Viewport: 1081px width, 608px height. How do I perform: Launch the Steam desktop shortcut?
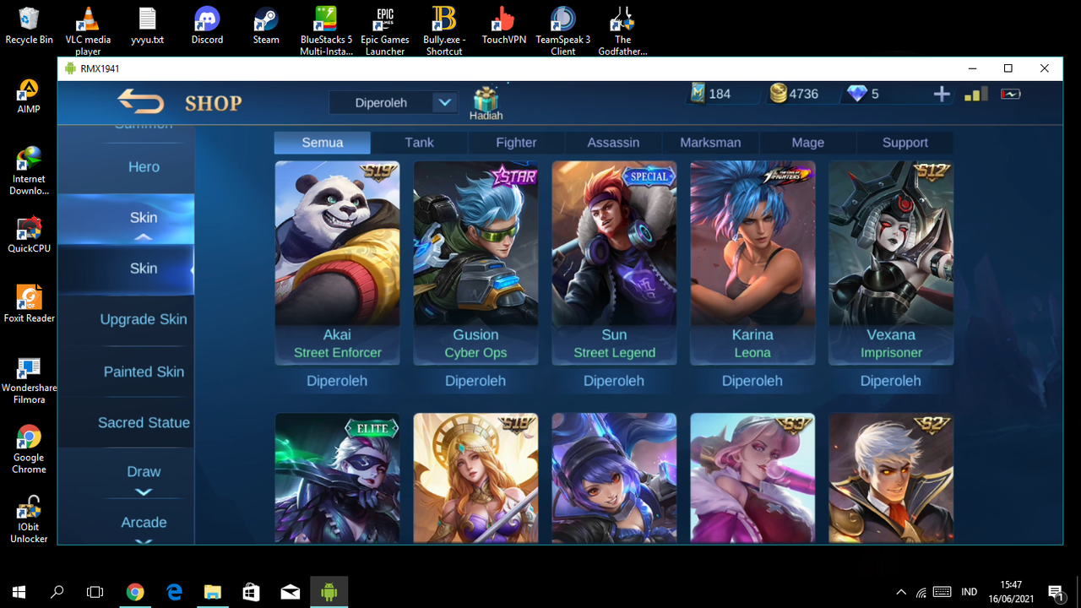click(266, 25)
